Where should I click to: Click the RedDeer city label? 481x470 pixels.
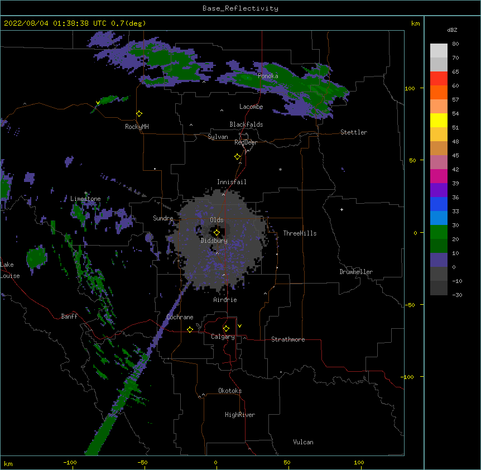click(x=246, y=142)
